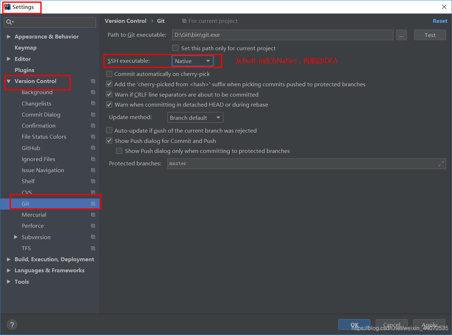This screenshot has height=335, width=452.
Task: Expand the Tools section
Action: click(9, 282)
